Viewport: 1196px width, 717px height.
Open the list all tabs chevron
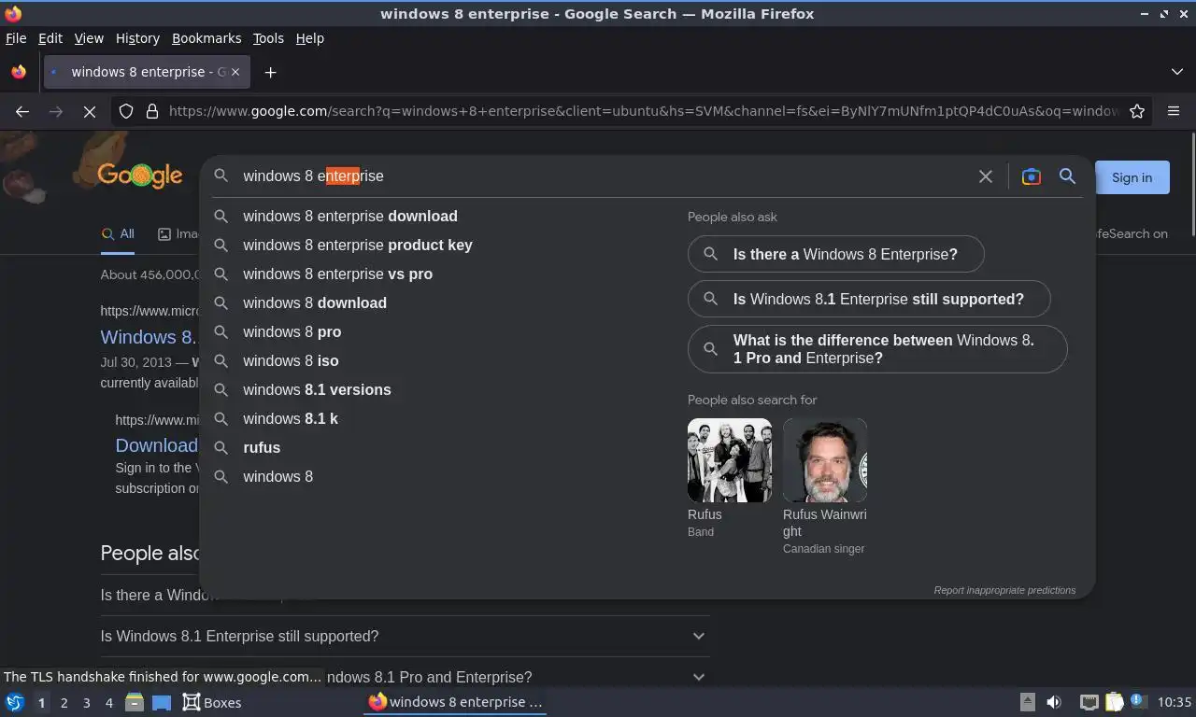(x=1177, y=72)
